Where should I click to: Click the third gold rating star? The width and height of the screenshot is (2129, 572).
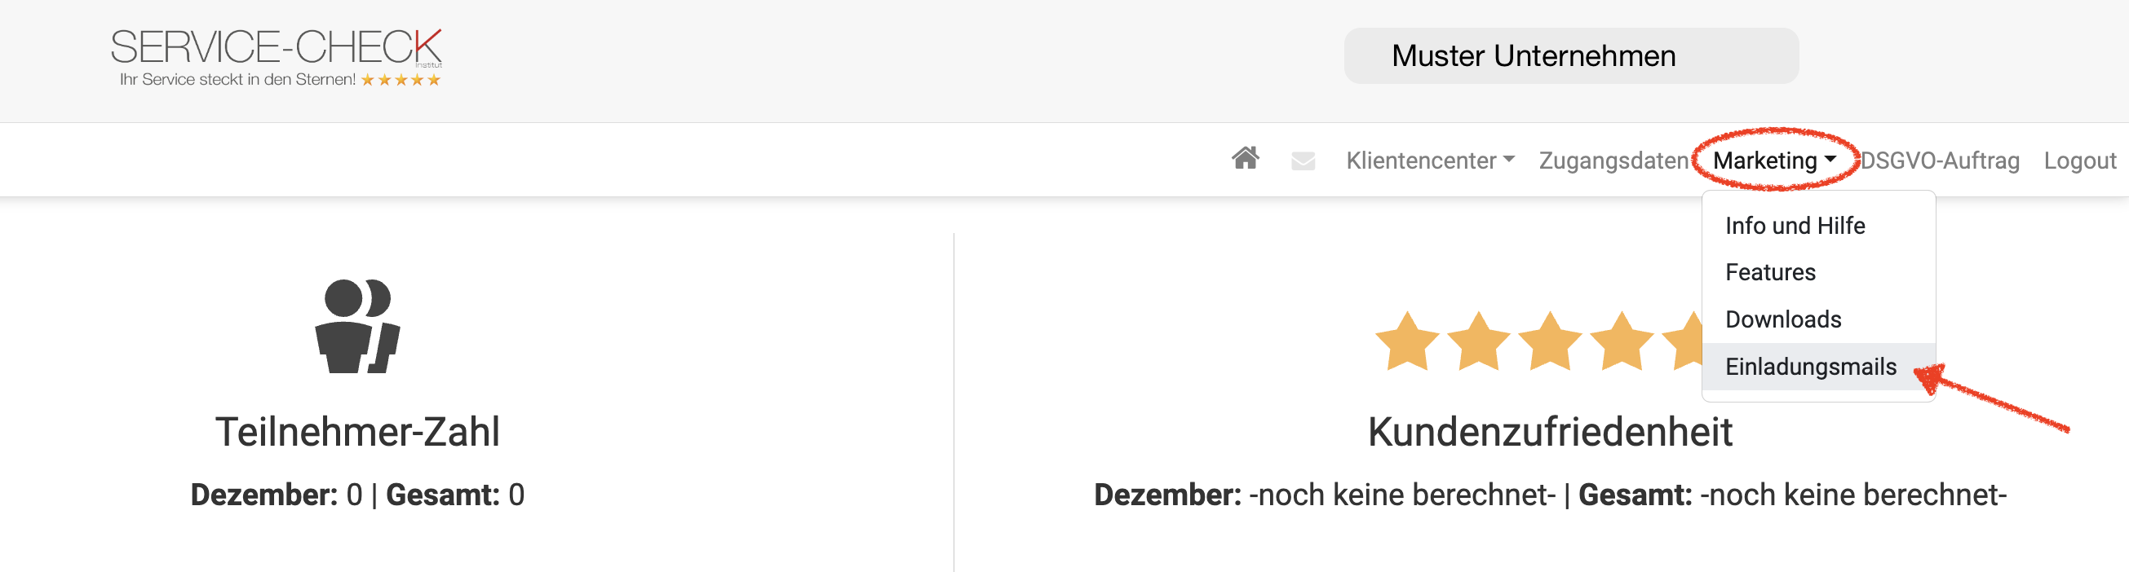(x=1550, y=341)
